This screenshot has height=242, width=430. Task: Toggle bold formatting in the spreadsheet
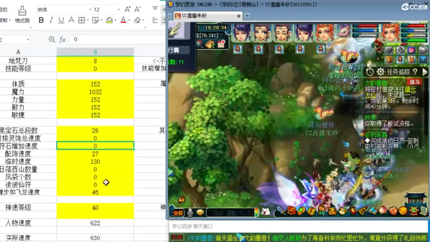pyautogui.click(x=41, y=21)
